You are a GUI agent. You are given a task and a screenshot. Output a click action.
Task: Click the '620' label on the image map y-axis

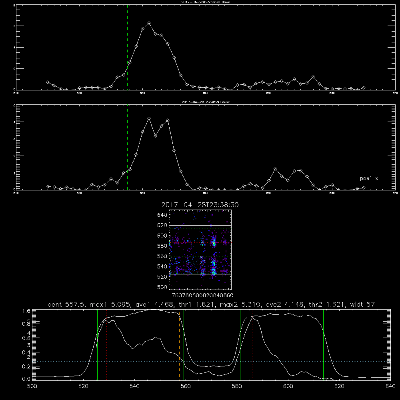point(162,225)
